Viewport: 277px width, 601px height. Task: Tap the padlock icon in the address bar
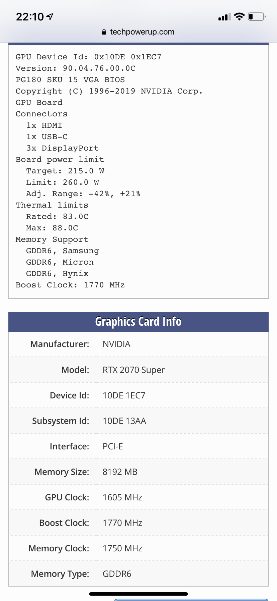point(104,32)
